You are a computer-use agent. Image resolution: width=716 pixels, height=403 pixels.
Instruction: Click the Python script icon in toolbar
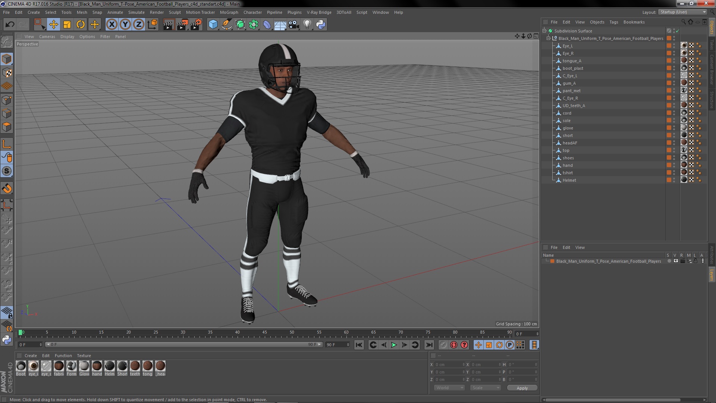coord(321,25)
